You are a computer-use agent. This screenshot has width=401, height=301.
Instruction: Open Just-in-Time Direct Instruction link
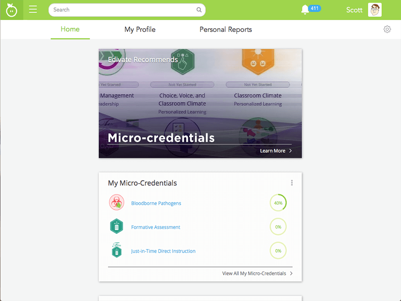pos(163,251)
